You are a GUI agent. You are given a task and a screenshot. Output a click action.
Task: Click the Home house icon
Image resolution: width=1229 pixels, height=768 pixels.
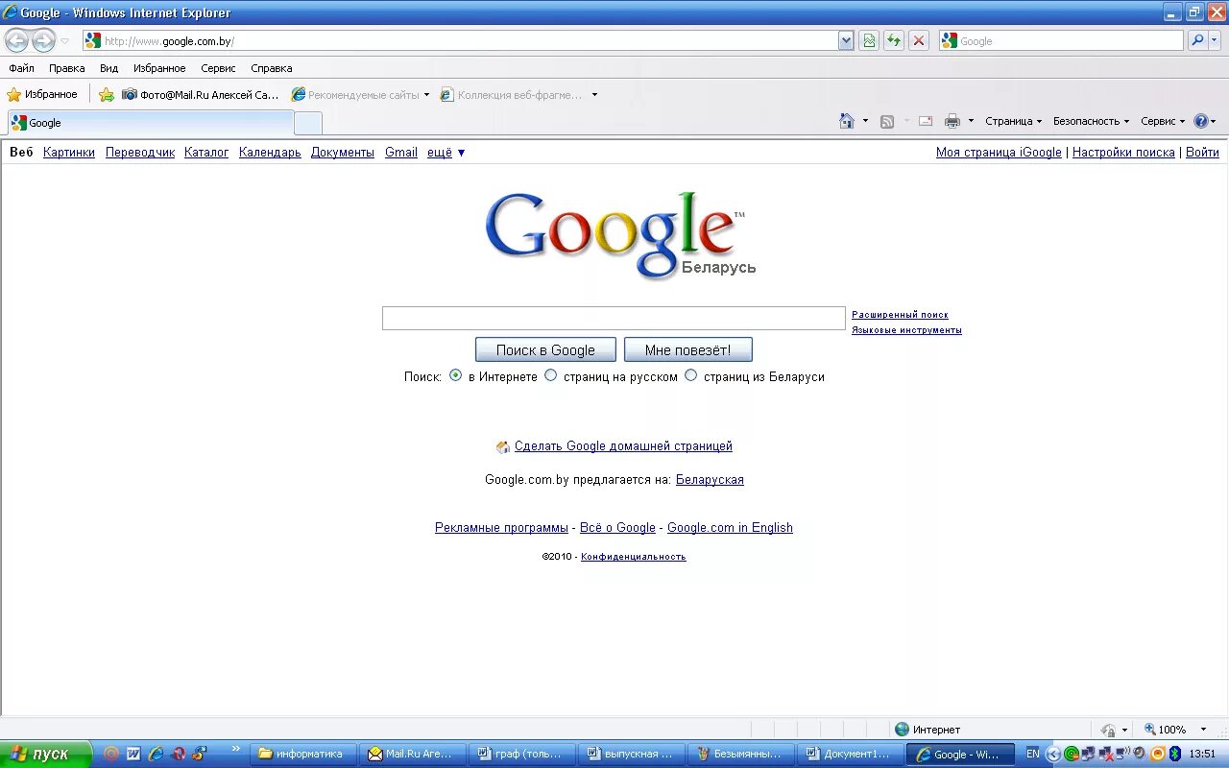tap(847, 121)
